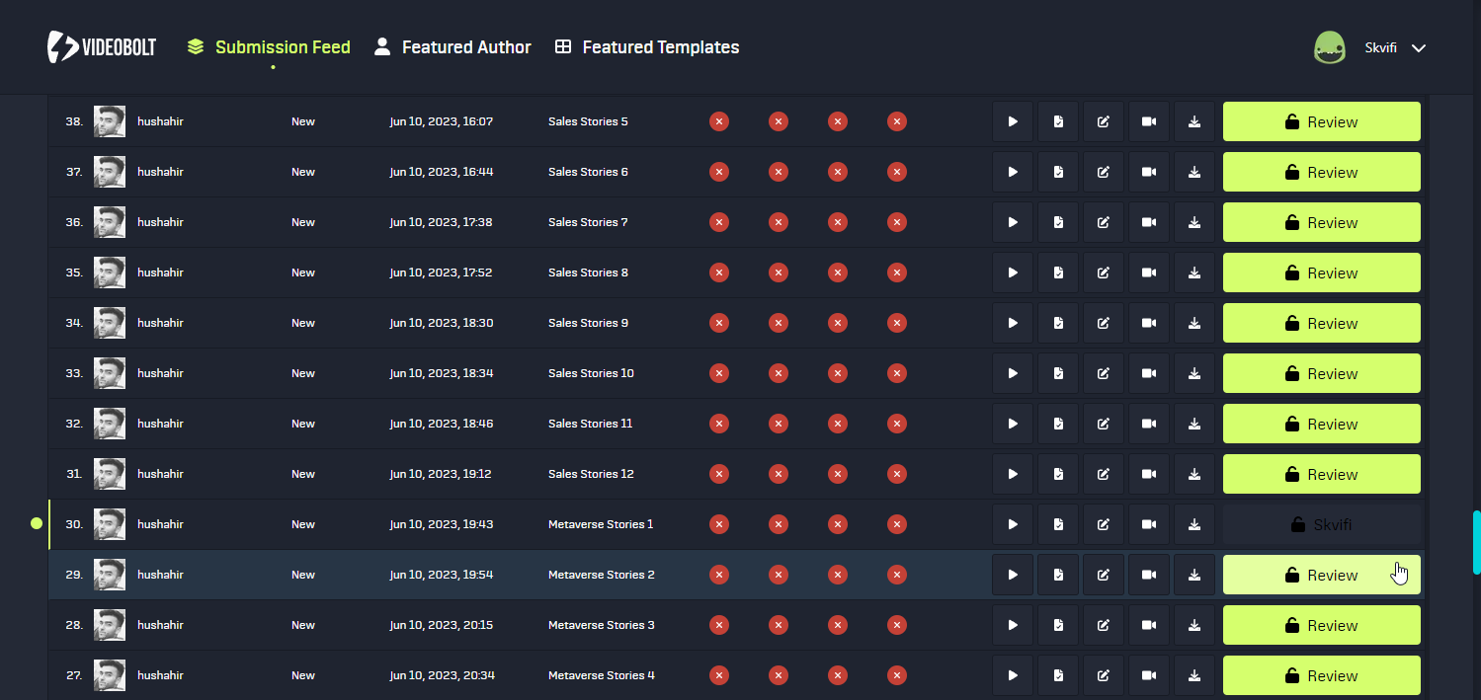Click the edit icon for Sales Stories 7
The height and width of the screenshot is (700, 1481).
(1104, 223)
